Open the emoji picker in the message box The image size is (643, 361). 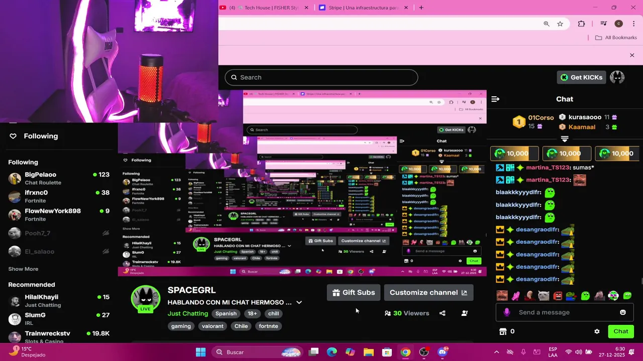[623, 312]
